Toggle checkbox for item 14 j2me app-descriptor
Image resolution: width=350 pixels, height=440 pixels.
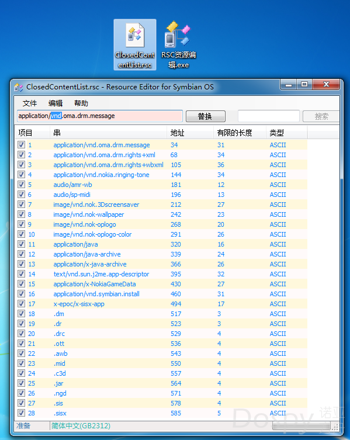[x=22, y=274]
